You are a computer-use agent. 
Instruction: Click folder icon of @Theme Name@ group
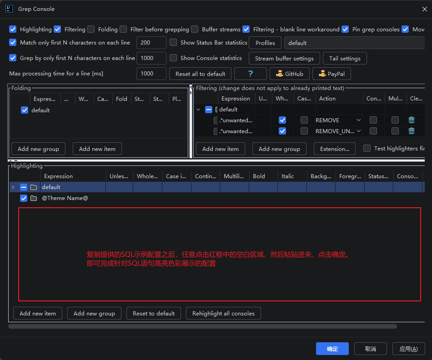click(x=34, y=198)
